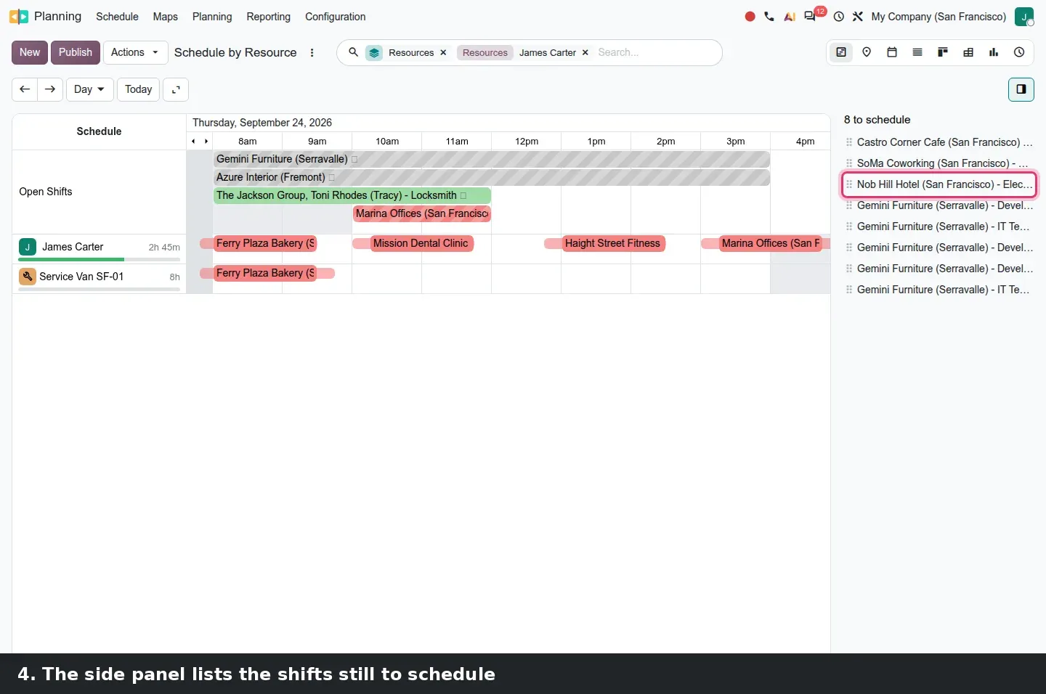The width and height of the screenshot is (1046, 694).
Task: Open the settings kebab menu next to the Schedule by Resource title
Action: point(312,53)
